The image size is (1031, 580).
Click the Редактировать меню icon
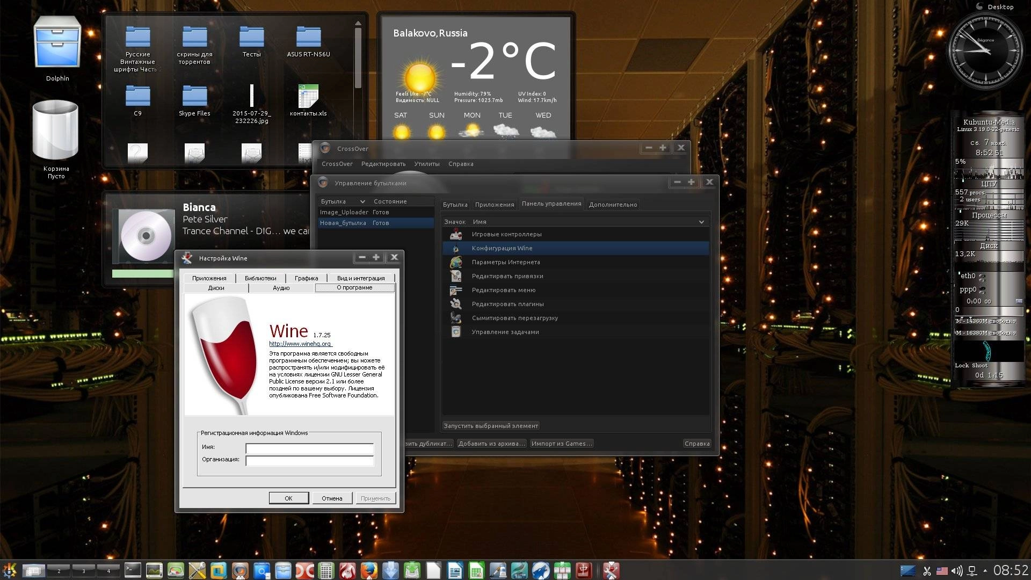(456, 290)
